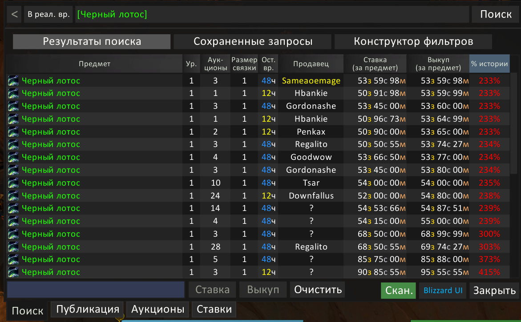Click item icon in Penkax row
Screen dimensions: 521x322
pyautogui.click(x=13, y=131)
